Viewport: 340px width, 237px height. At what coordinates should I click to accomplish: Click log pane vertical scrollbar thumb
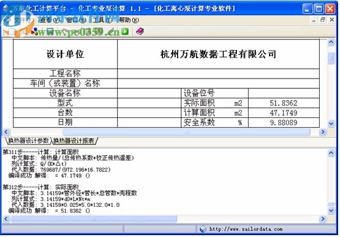(331, 204)
